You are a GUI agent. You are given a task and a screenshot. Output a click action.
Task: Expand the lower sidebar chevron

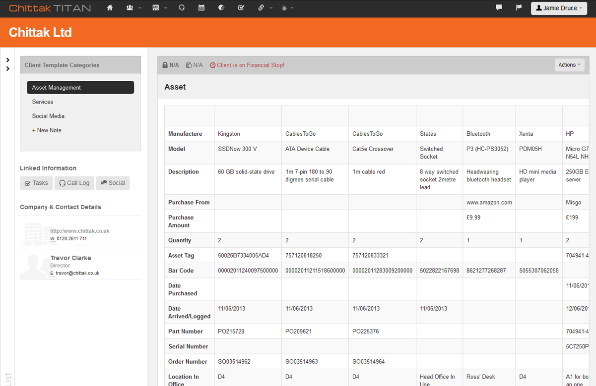(8, 68)
